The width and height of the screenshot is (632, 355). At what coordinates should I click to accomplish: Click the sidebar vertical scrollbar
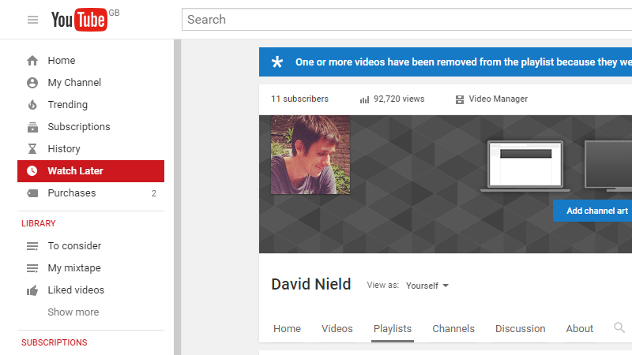click(177, 197)
